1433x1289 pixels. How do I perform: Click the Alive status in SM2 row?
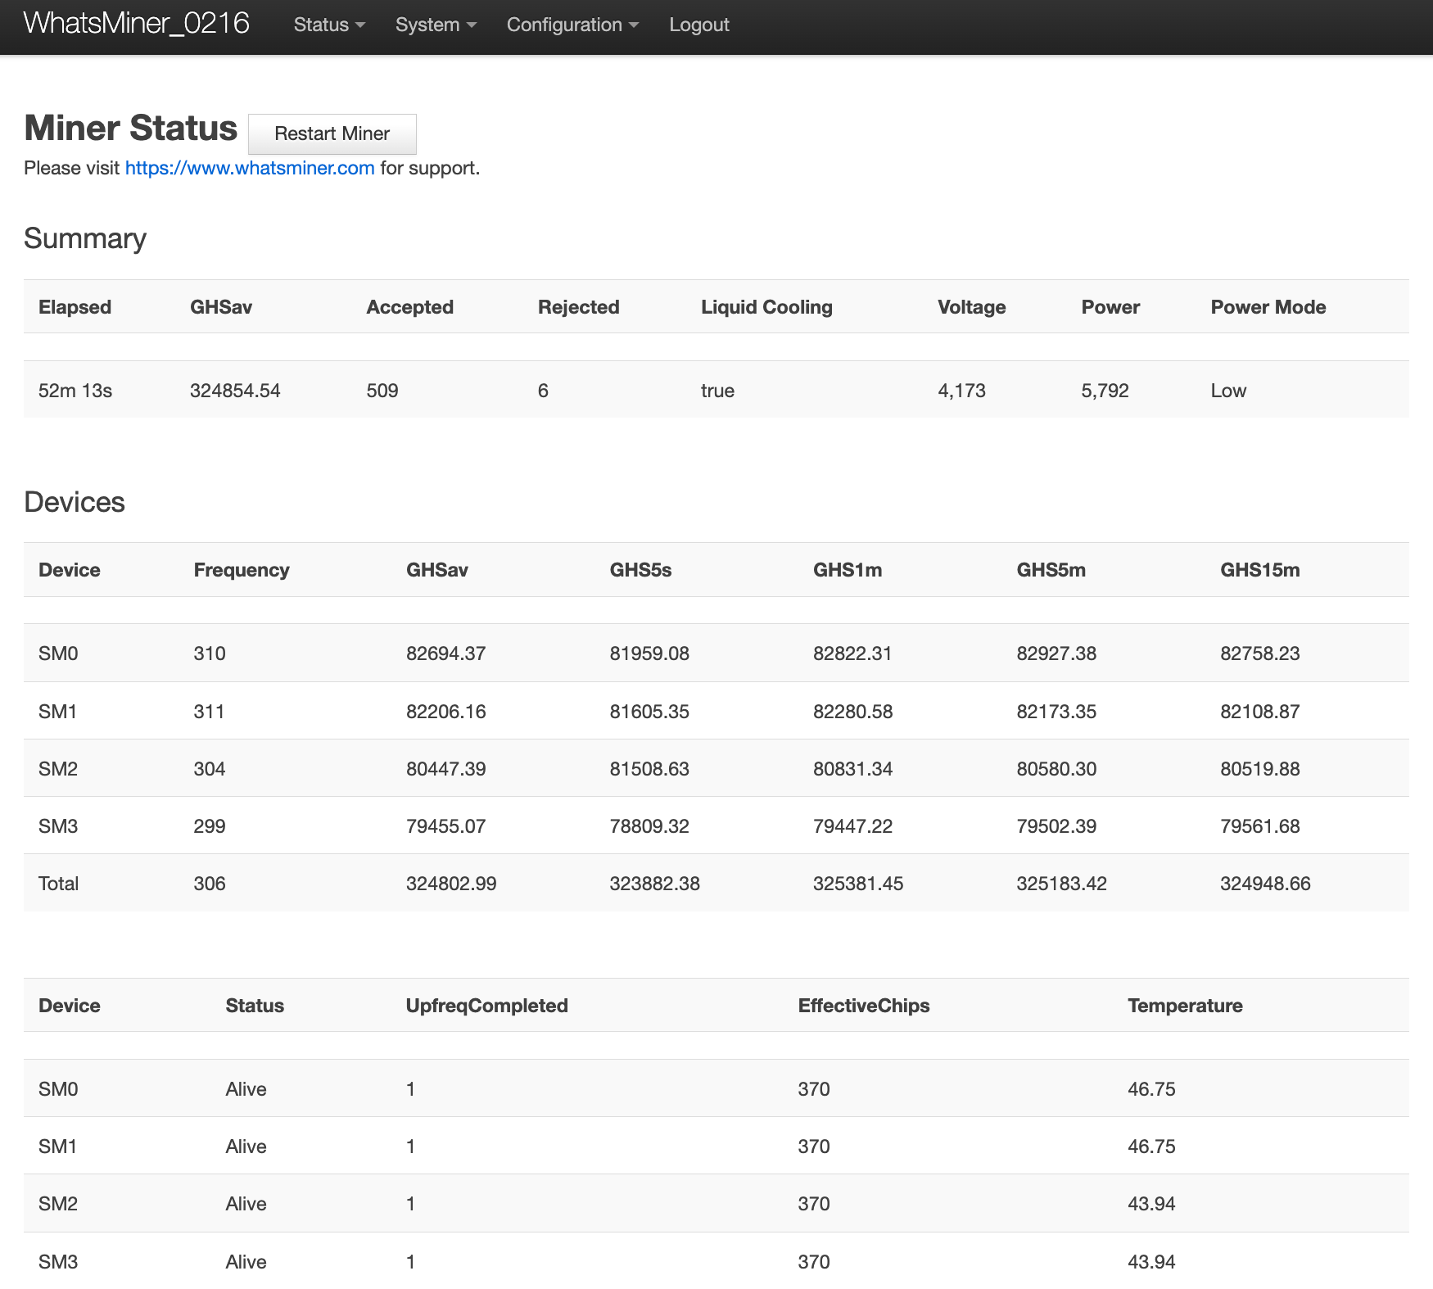246,1204
